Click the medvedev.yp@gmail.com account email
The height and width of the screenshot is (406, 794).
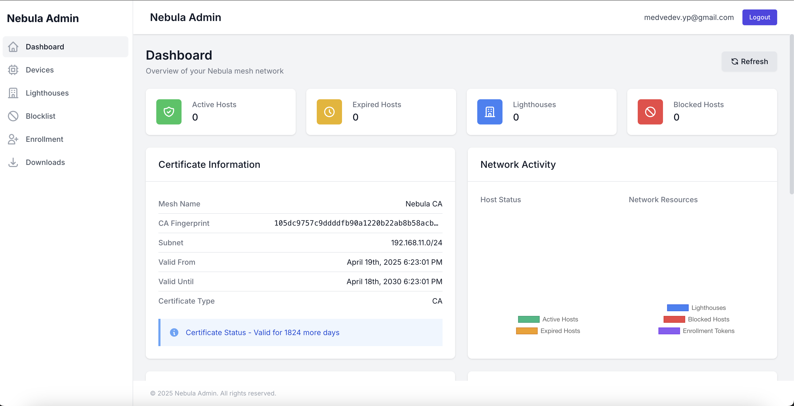coord(689,17)
